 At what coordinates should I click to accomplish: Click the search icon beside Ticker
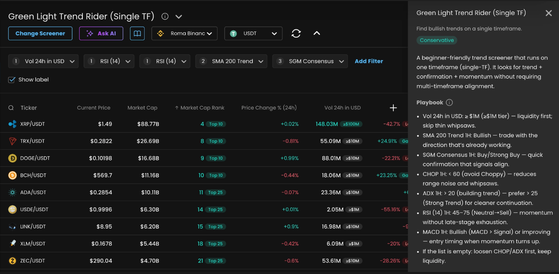(x=11, y=108)
